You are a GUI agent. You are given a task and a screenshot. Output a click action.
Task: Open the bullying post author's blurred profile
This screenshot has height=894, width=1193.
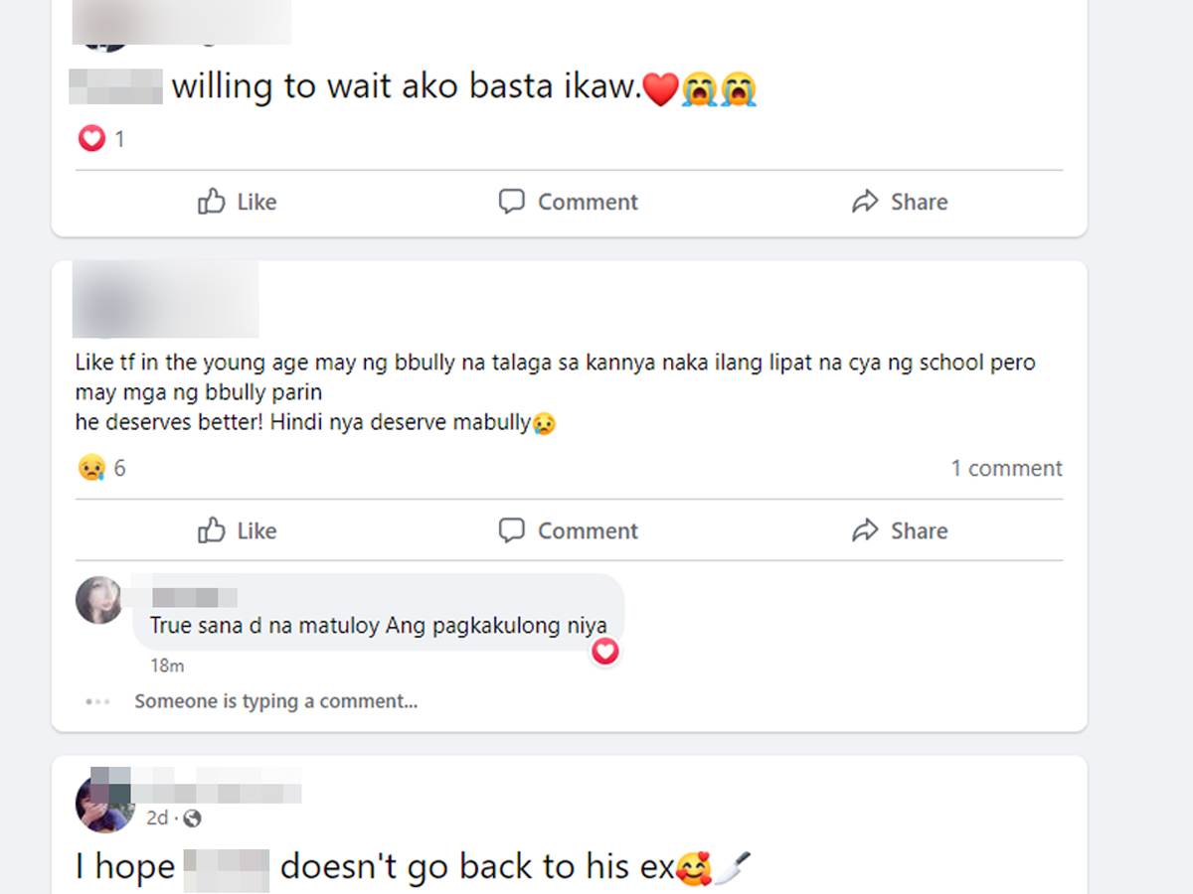166,299
